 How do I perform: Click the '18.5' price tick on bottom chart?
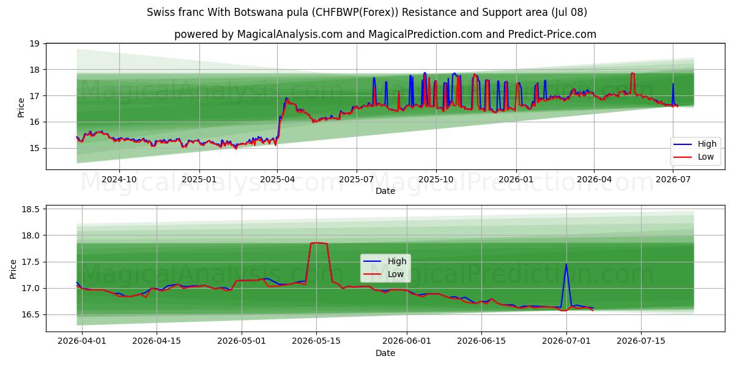coord(31,209)
